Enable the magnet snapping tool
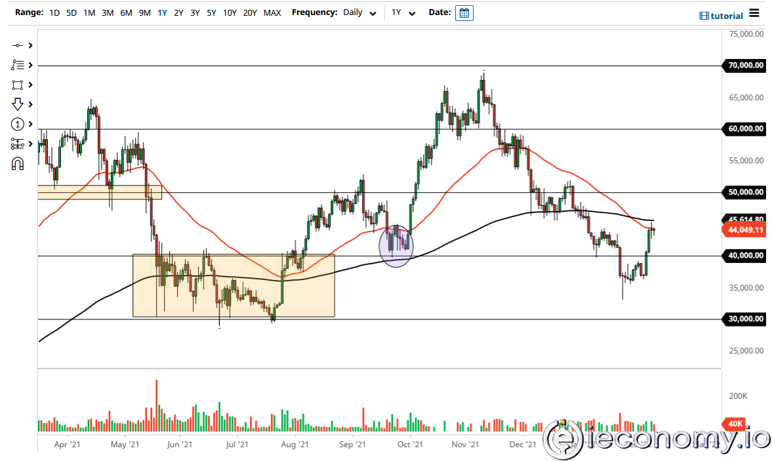 pos(18,163)
